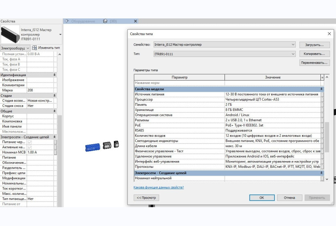Click the 3D view cube icon on the tab

pos(105,21)
